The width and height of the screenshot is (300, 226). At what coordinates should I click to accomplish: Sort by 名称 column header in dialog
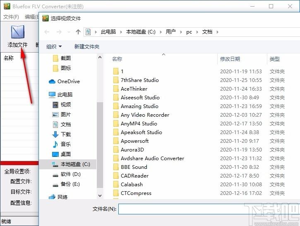pos(117,59)
